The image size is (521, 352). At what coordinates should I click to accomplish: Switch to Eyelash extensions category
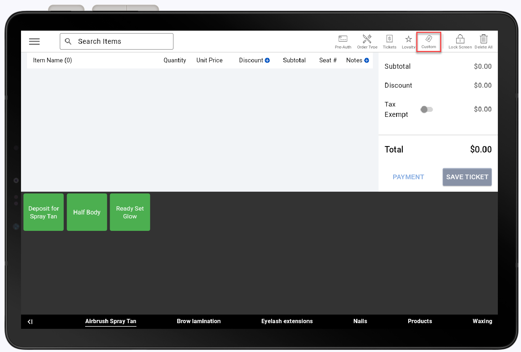287,321
